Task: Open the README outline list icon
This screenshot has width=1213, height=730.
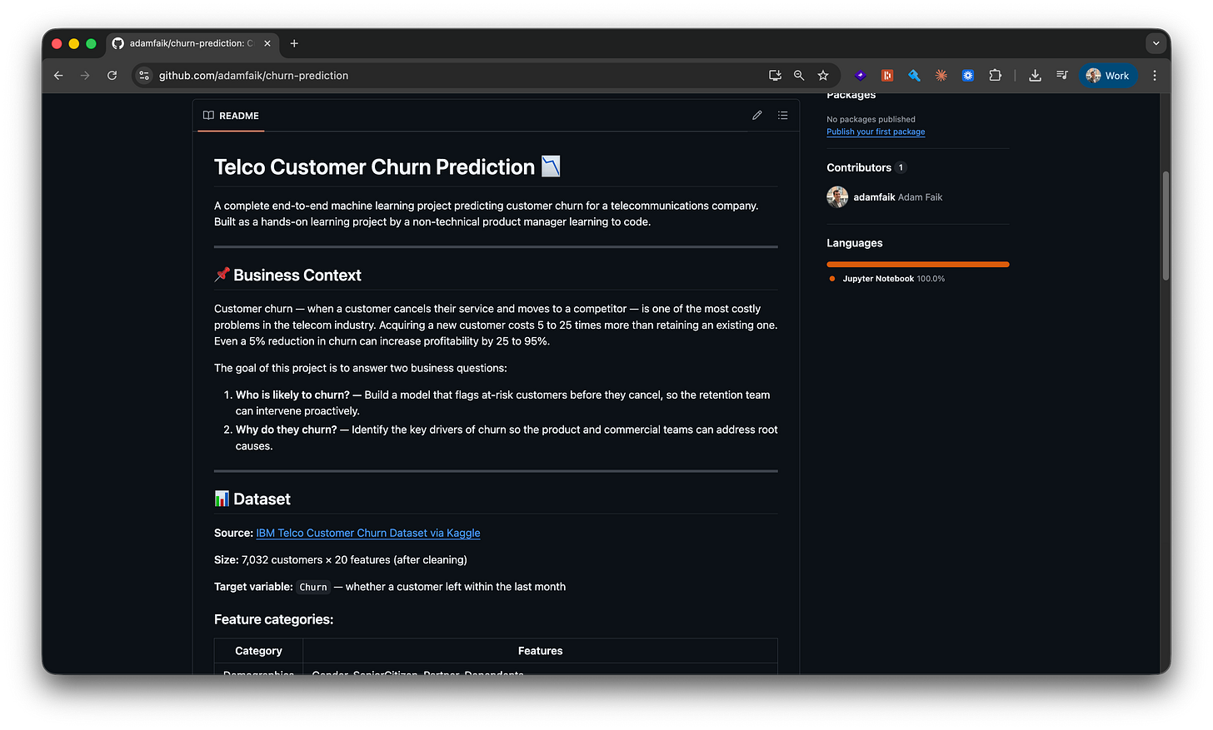Action: [x=782, y=115]
